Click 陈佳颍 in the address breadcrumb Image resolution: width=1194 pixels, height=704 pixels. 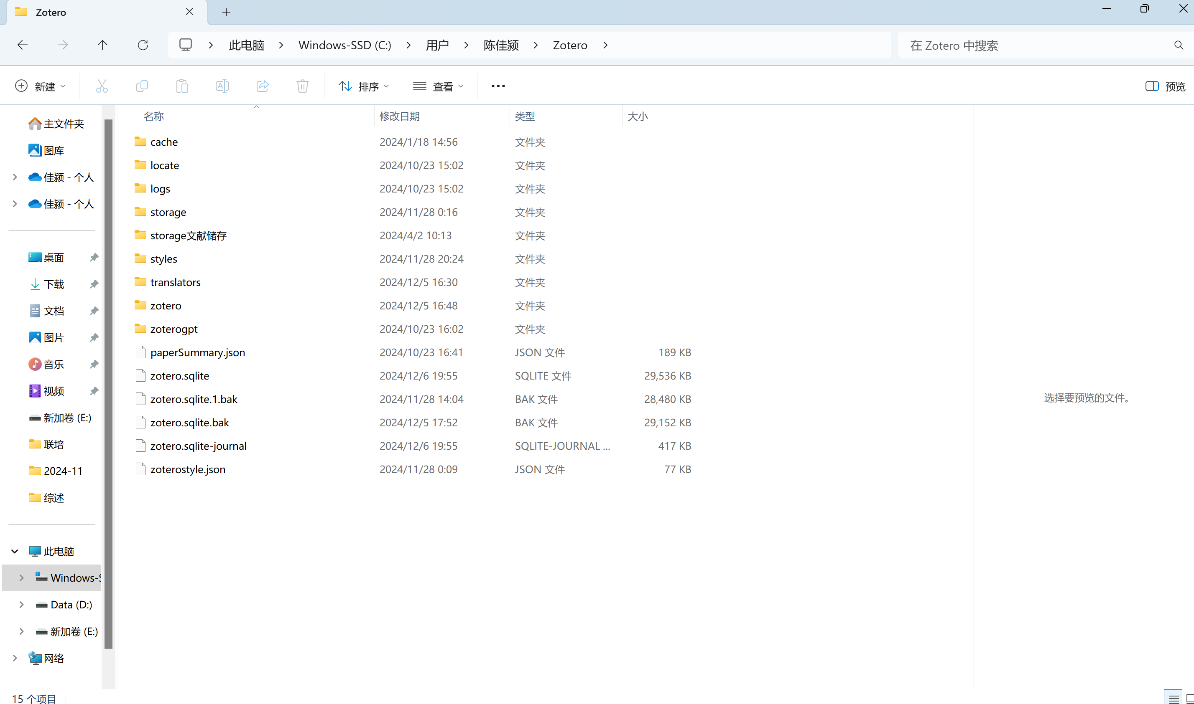tap(501, 45)
